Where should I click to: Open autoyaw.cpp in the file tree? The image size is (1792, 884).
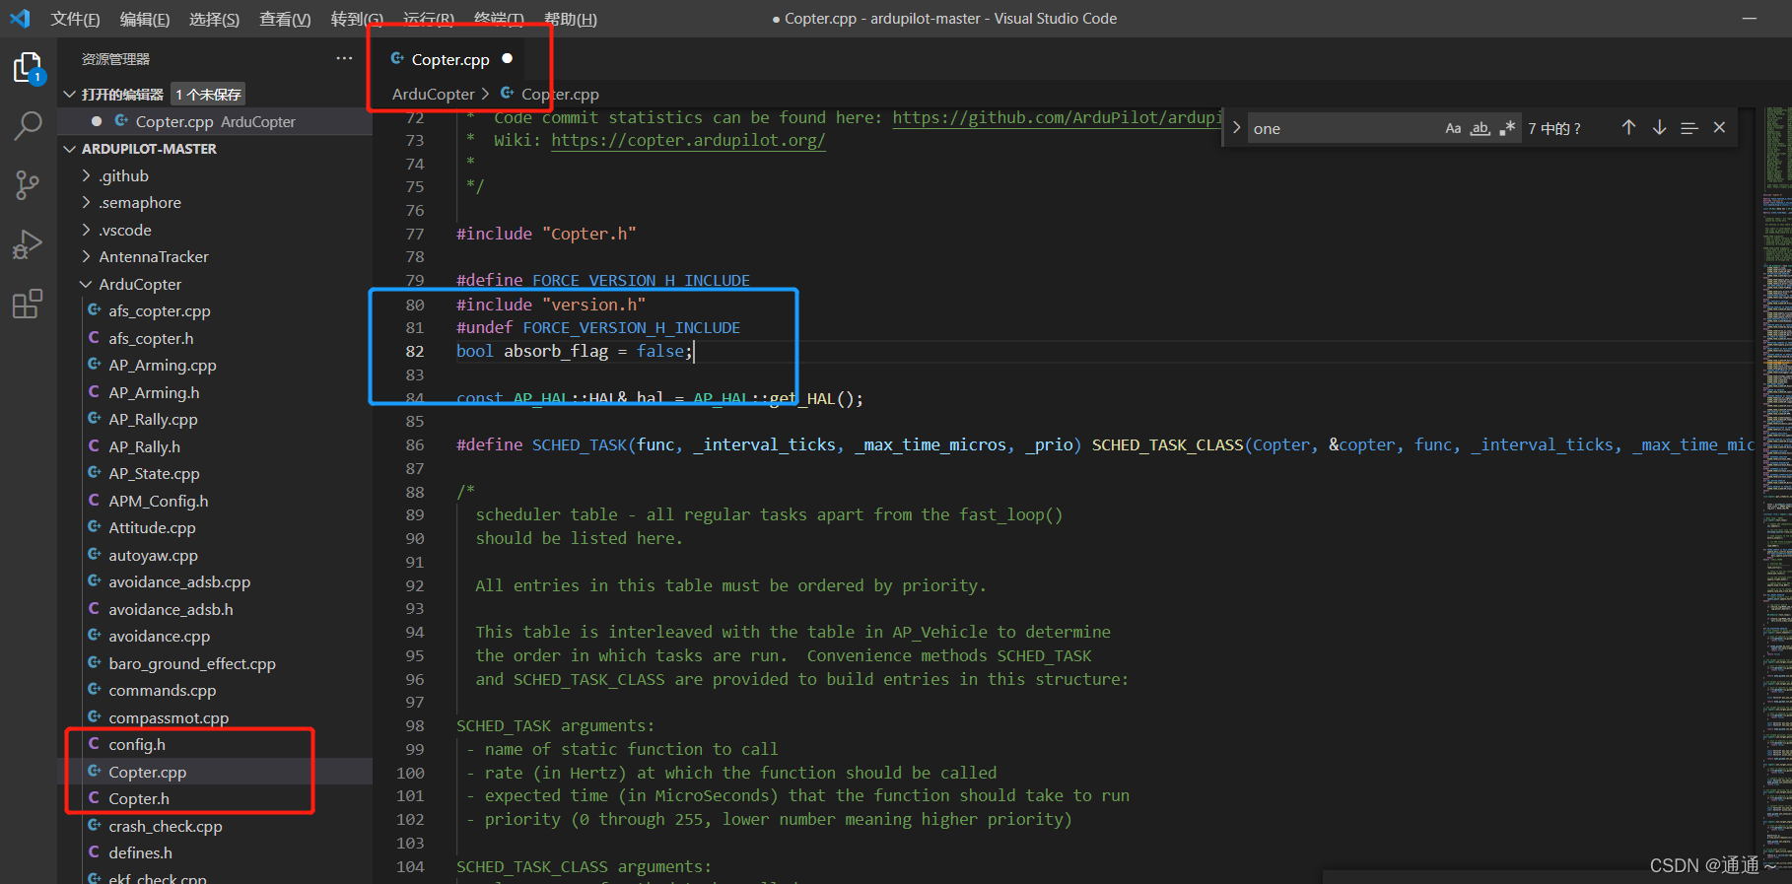tap(215, 555)
